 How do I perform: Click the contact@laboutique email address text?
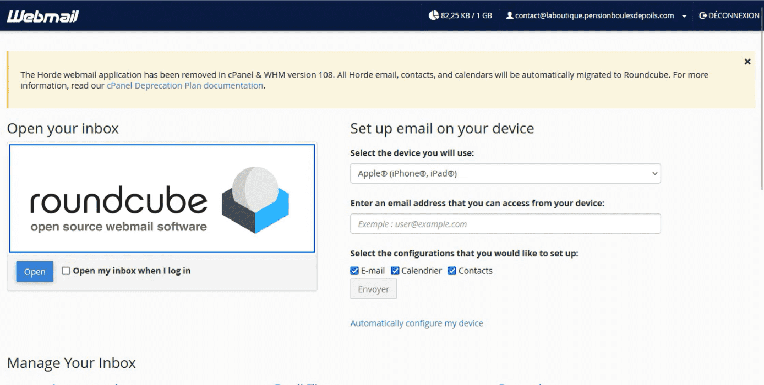point(594,15)
